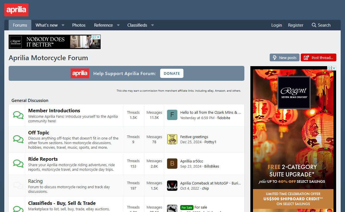
Task: Click the 'Oct 4, 2022' post date
Action: point(190,188)
